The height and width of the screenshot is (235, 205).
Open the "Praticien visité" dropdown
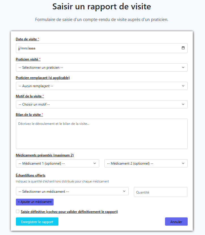point(102,67)
